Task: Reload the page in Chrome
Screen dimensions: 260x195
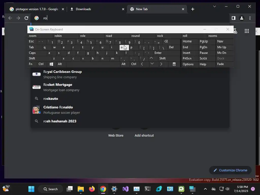Action: [x=26, y=18]
